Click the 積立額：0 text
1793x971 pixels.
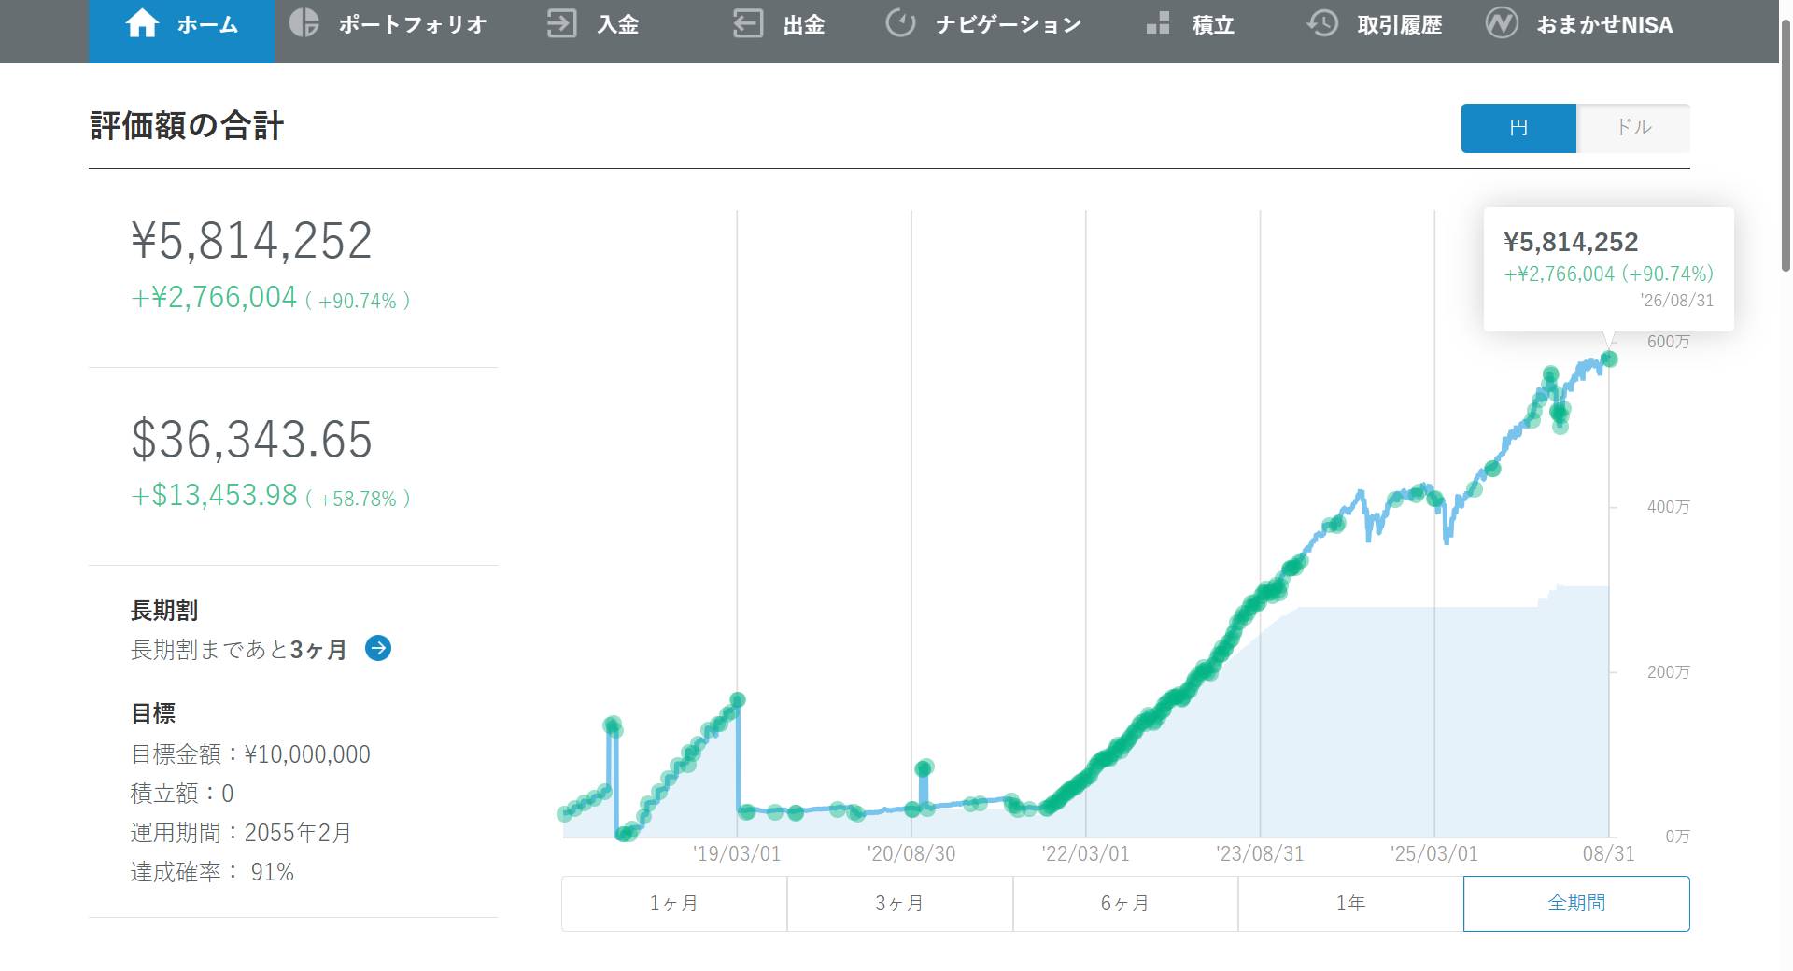tap(182, 794)
